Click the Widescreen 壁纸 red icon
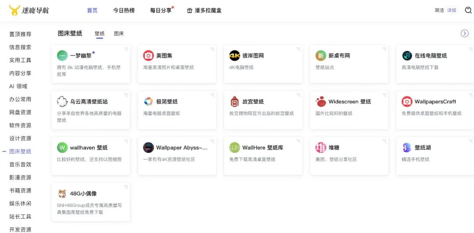Viewport: 474px width, 233px height. click(321, 102)
